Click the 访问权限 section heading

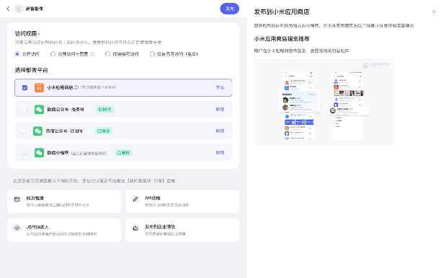[x=26, y=33]
